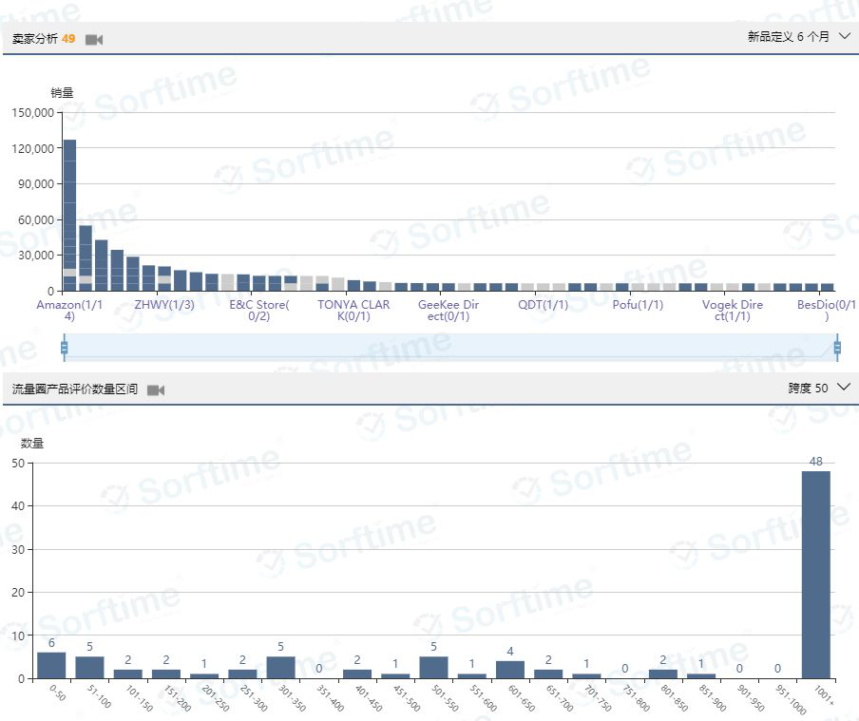Click the E&C Store(0/2) axis label
Viewport: 859px width, 721px height.
click(x=259, y=311)
